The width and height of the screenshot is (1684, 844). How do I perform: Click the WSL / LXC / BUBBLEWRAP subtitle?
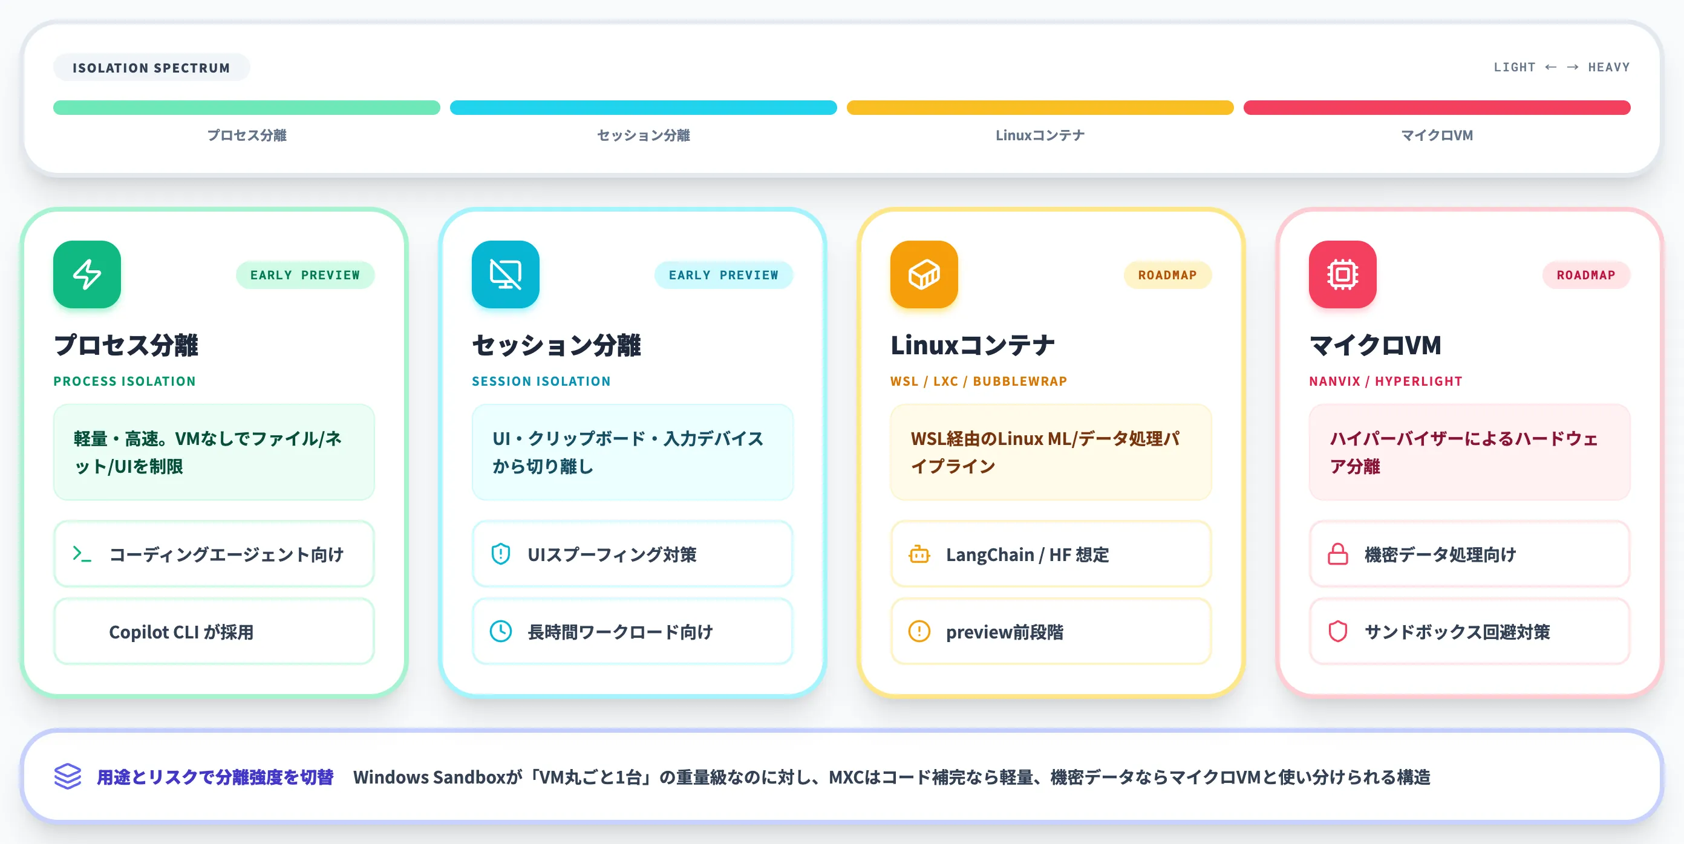point(979,381)
